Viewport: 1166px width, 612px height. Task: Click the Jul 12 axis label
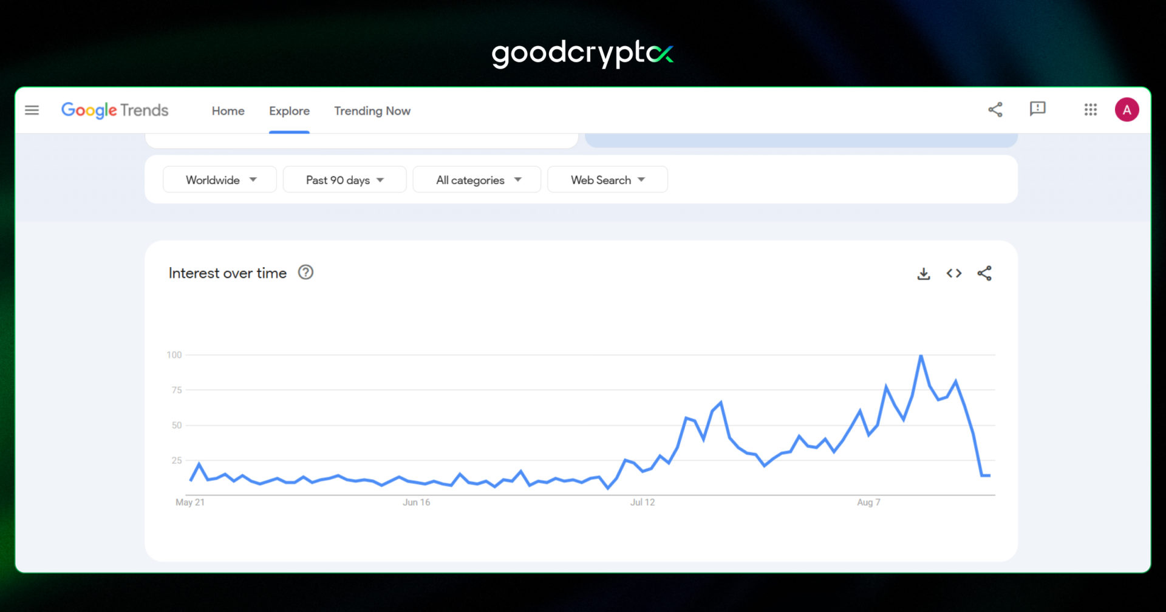click(x=642, y=502)
